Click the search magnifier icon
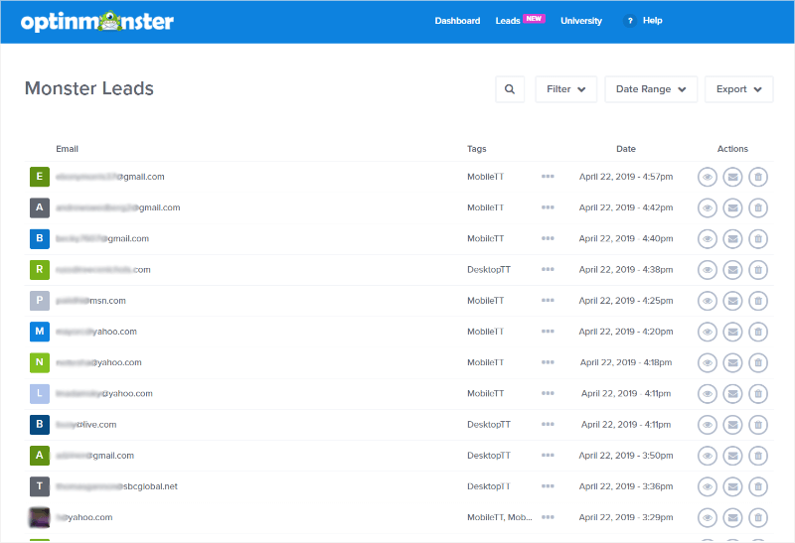795x543 pixels. point(510,89)
